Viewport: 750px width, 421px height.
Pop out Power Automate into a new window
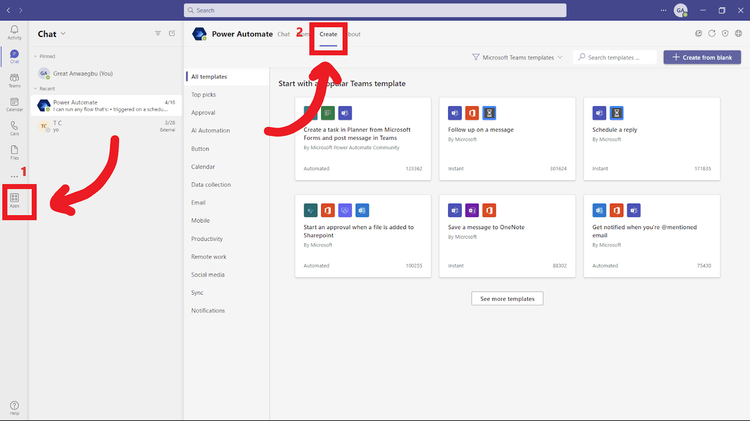(x=698, y=33)
